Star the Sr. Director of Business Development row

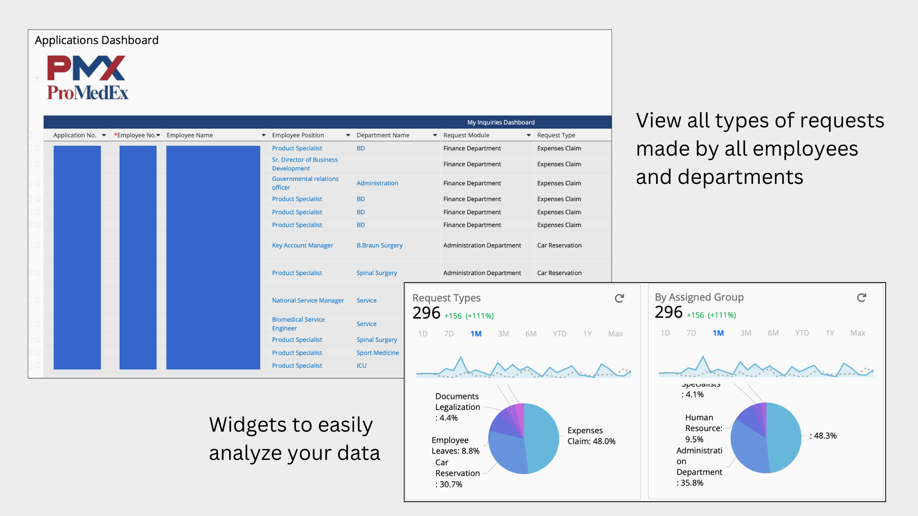38,164
